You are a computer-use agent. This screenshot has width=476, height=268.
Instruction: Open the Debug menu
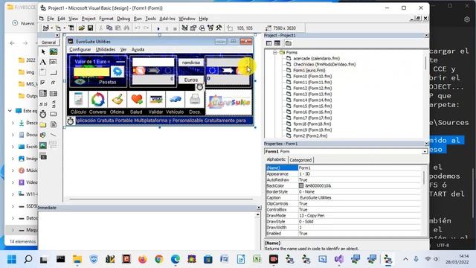[x=123, y=19]
